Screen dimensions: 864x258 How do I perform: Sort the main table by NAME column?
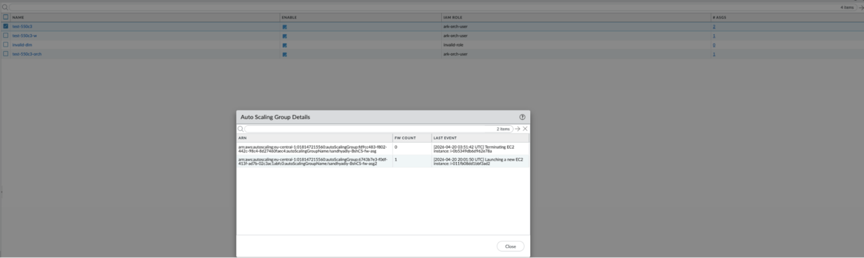(18, 18)
